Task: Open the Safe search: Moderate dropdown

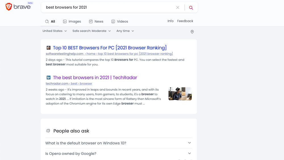Action: (91, 31)
